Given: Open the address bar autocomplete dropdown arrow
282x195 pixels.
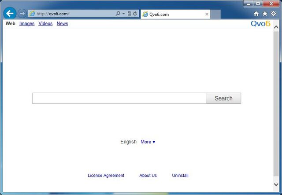Looking at the screenshot, I should click(123, 14).
